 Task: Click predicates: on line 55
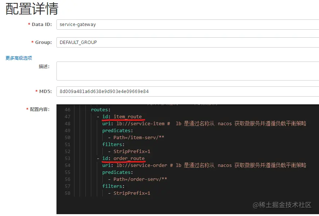118,172
